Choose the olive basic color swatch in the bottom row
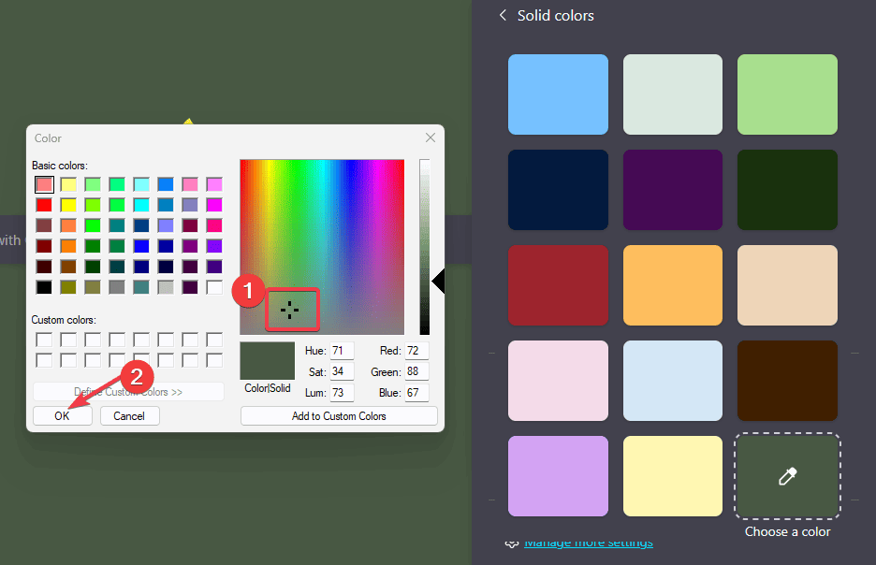 click(x=68, y=287)
